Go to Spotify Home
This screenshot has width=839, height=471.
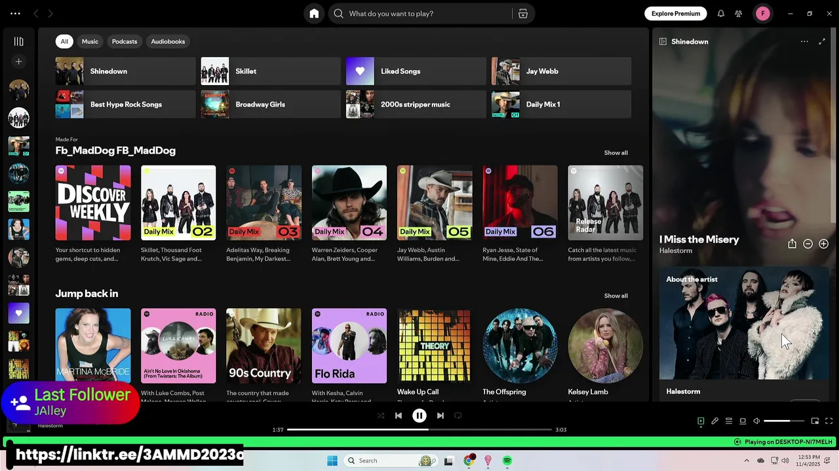(x=314, y=14)
